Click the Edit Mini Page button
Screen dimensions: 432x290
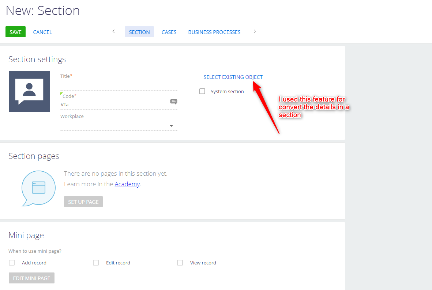32,278
